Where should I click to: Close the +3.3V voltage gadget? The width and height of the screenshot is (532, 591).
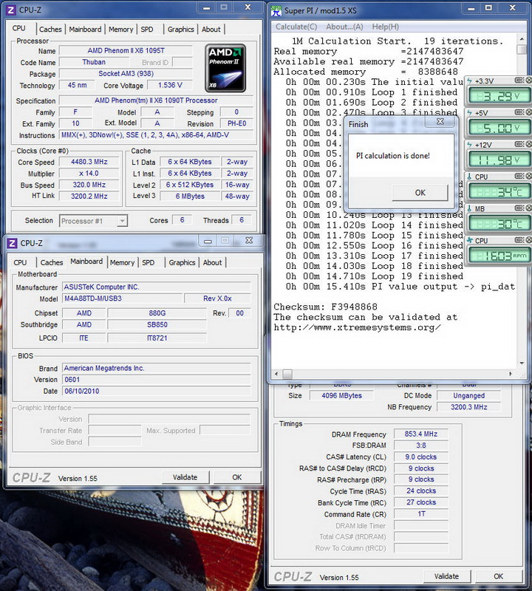coord(528,81)
